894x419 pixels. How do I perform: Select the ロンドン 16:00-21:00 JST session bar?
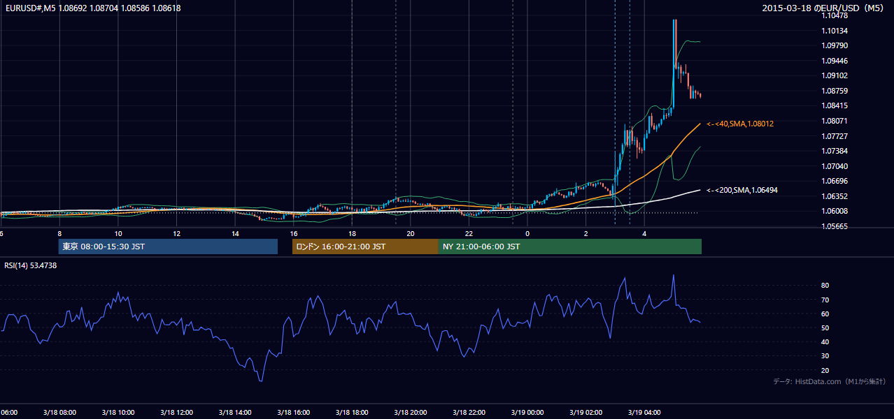(x=365, y=247)
